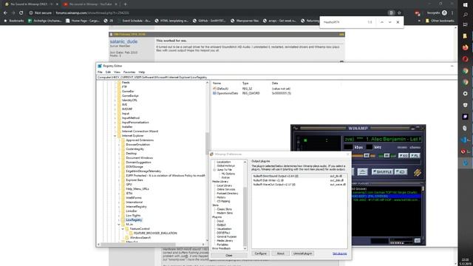This screenshot has width=473, height=266.
Task: Select Classic Skins in preferences tree
Action: click(225, 209)
